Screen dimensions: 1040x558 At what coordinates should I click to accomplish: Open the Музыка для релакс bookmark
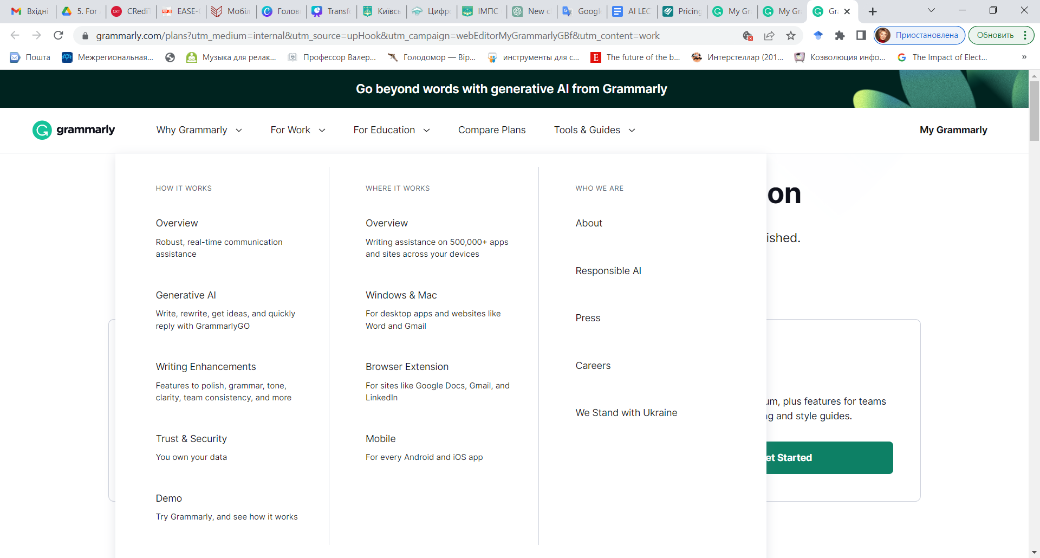[231, 57]
